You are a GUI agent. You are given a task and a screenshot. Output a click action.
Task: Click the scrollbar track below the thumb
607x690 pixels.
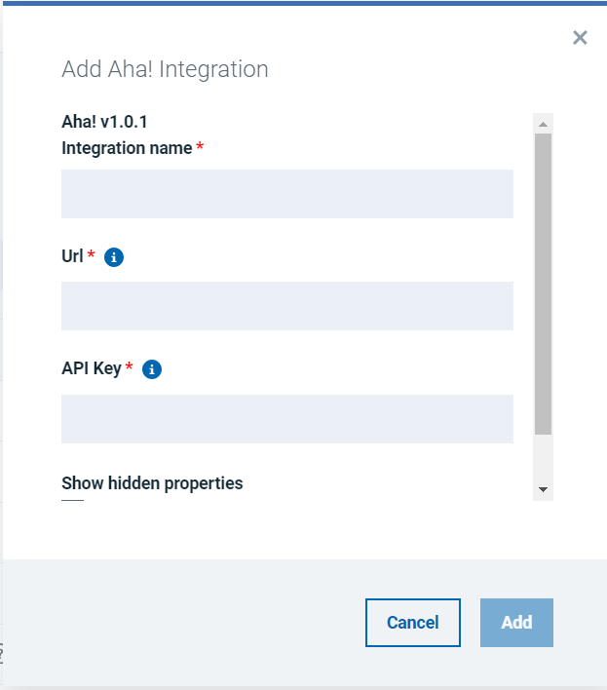tap(543, 458)
